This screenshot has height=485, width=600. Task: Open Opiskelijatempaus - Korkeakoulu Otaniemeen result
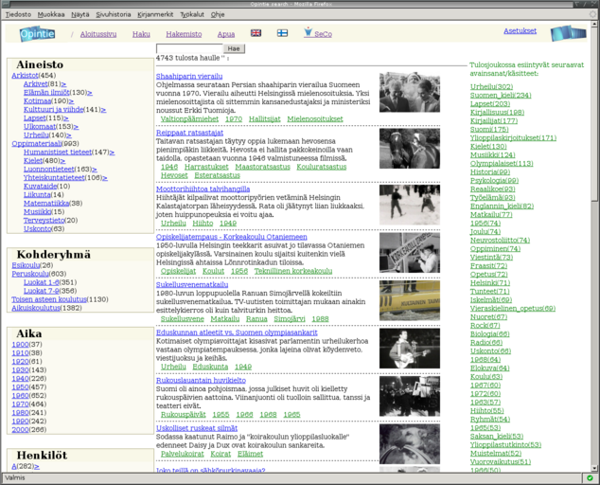232,237
